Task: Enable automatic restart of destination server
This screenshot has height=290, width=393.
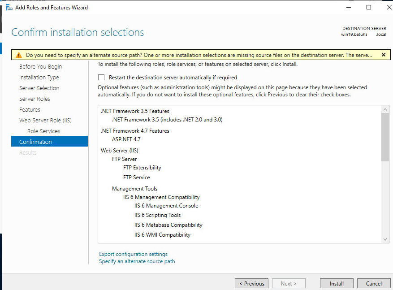Action: [101, 78]
